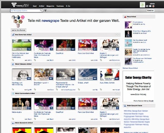Click up arrow on Meist Abonnierte Artikel
Screen dimensions: 164x133
tap(119, 123)
